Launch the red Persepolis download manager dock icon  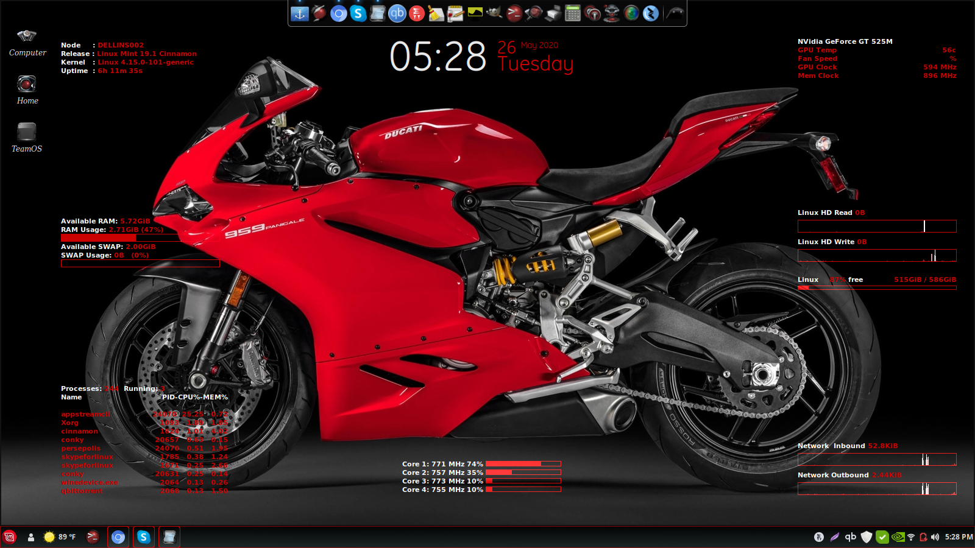tap(416, 13)
